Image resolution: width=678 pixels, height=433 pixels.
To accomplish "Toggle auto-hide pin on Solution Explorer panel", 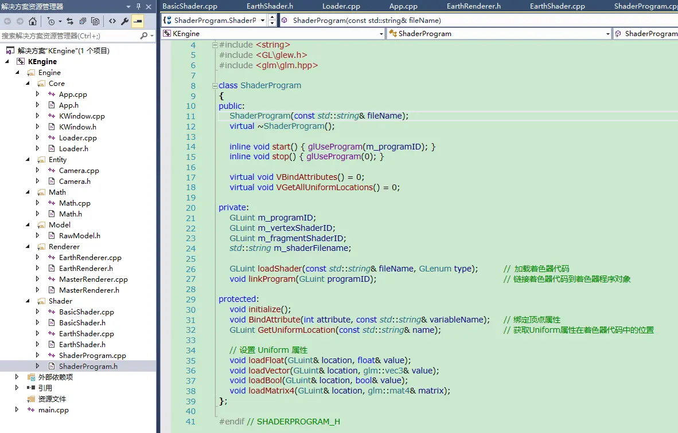I will (x=138, y=6).
